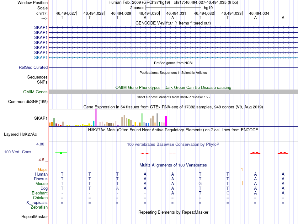Click the gray G base in the Mouse row
This screenshot has width=298, height=224.
tap(200, 184)
